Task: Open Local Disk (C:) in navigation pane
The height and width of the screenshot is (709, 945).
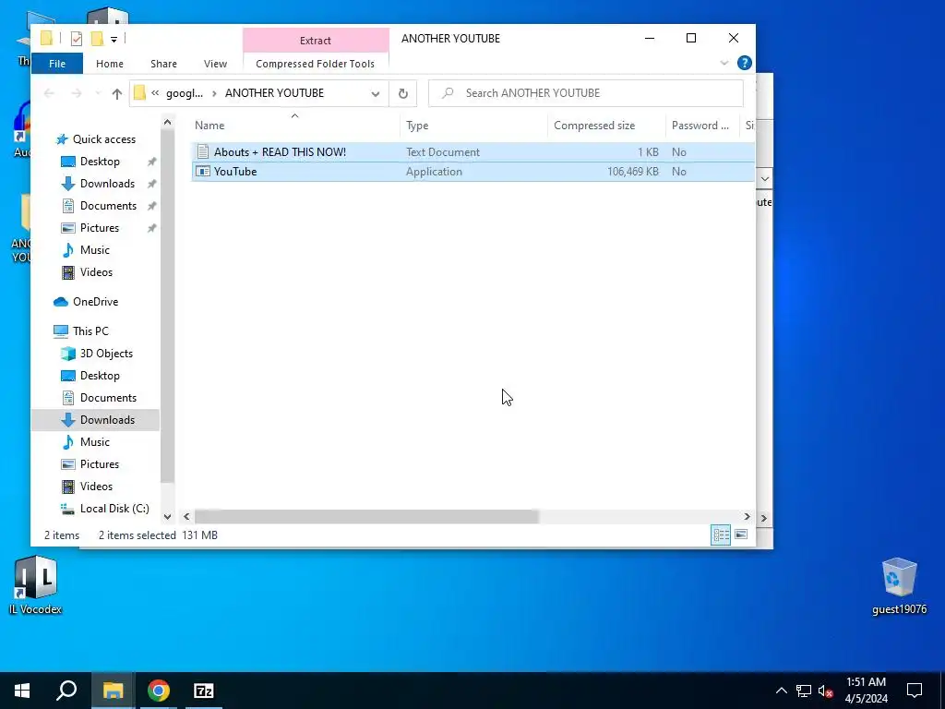Action: (114, 509)
